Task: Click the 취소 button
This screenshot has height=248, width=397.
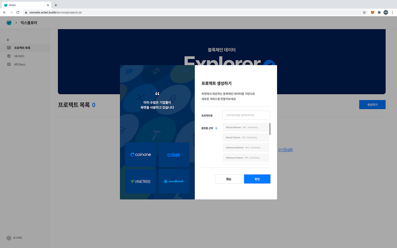Action: pyautogui.click(x=229, y=179)
